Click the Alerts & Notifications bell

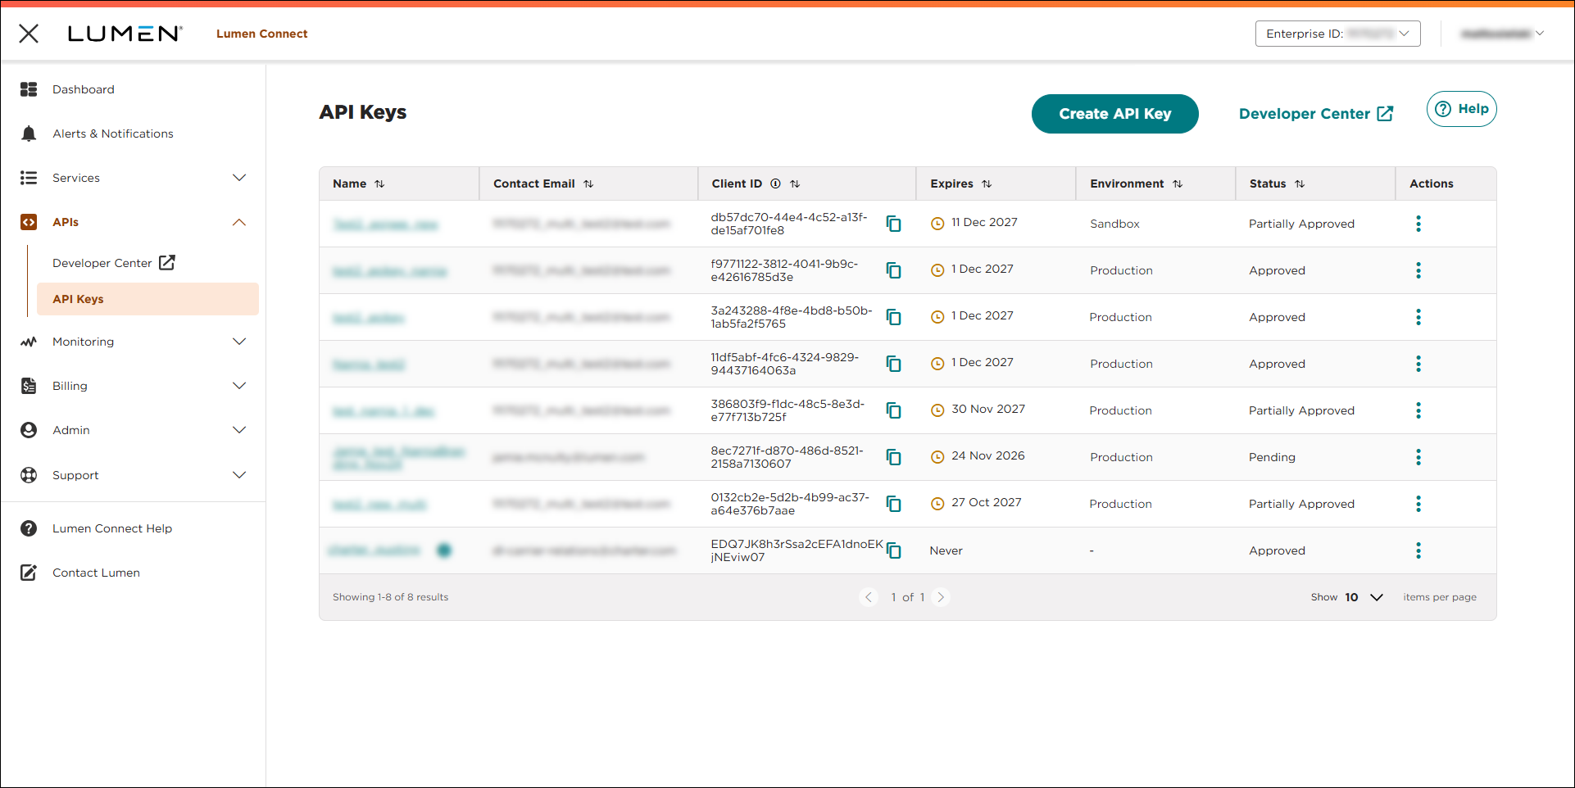point(29,134)
